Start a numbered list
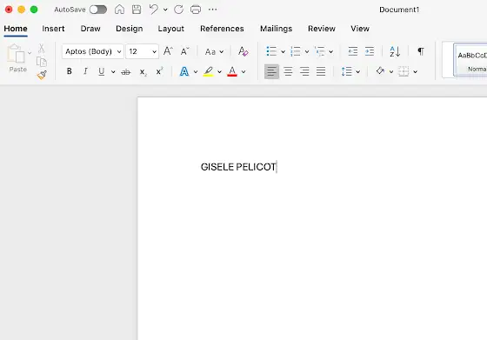Viewport: 487px width, 340px height. click(296, 51)
